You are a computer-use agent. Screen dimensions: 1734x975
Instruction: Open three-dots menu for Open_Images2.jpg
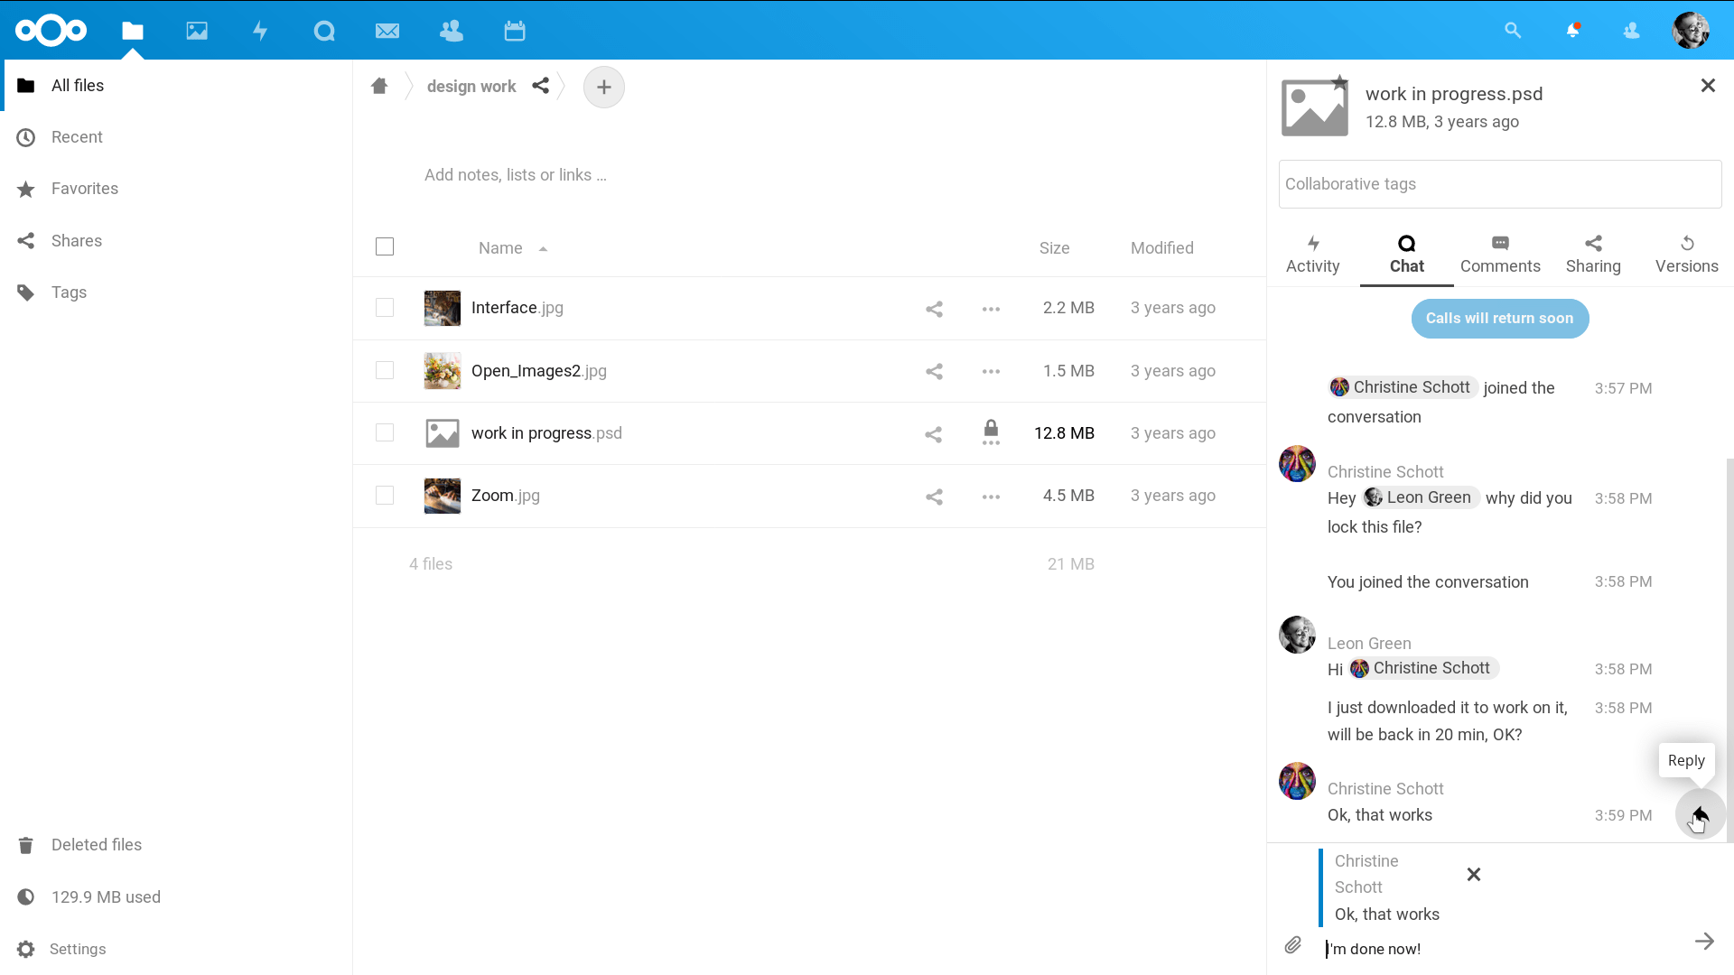click(x=991, y=371)
